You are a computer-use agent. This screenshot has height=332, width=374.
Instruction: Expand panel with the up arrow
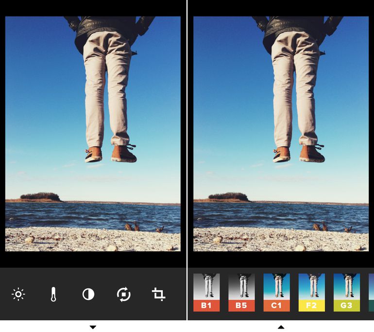click(281, 327)
